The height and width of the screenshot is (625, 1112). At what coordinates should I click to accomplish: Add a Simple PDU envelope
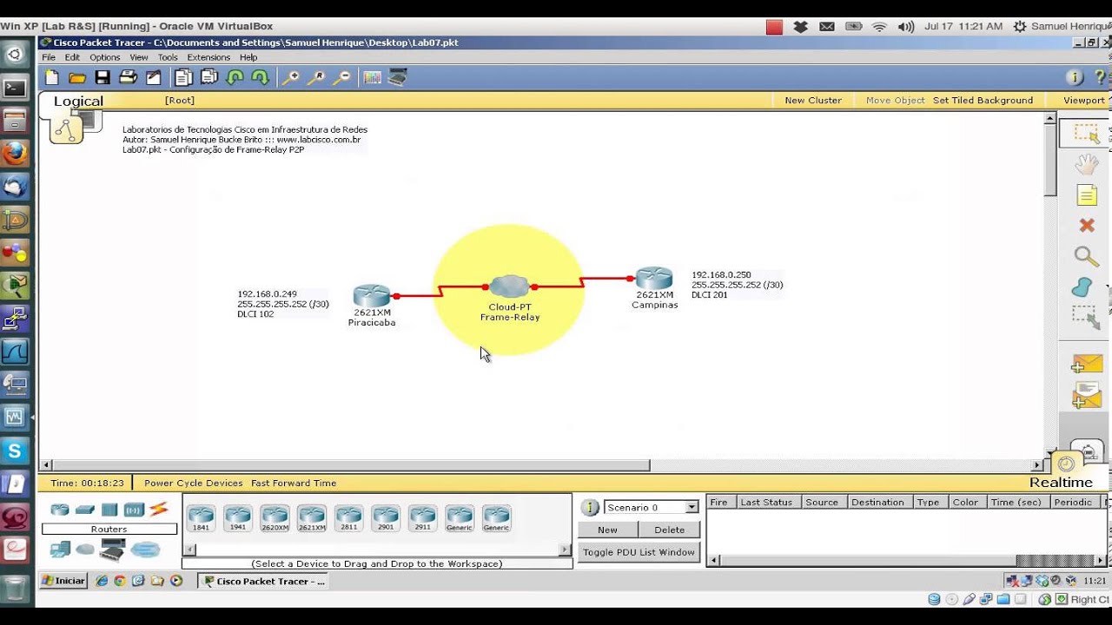(1087, 364)
